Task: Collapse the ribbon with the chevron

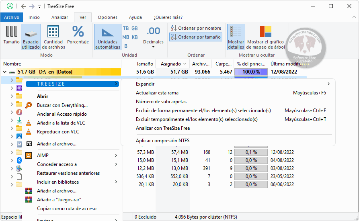Action: 354,17
